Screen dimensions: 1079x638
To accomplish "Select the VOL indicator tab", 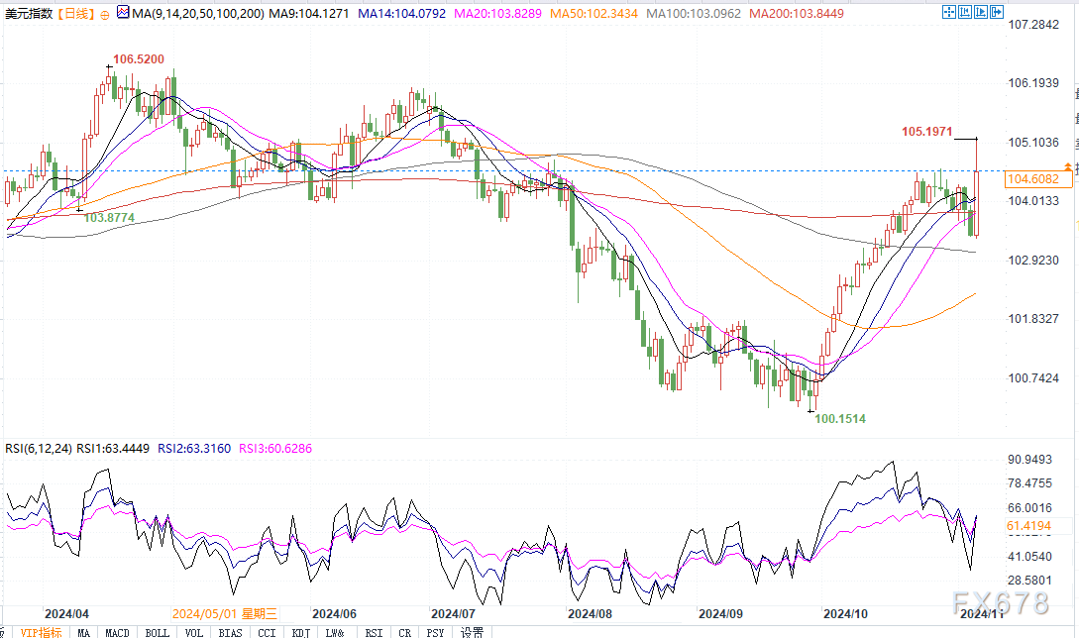I will point(193,631).
